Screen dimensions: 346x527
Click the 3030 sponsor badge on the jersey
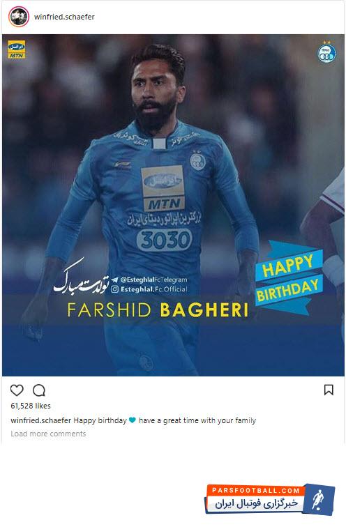[165, 240]
